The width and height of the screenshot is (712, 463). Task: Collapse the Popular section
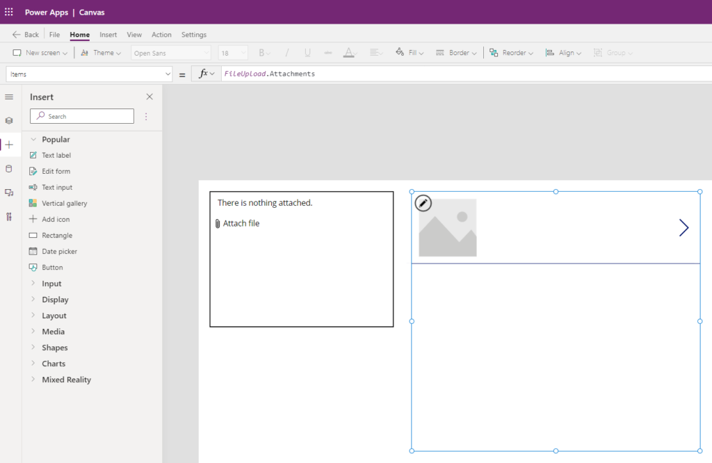pyautogui.click(x=33, y=139)
